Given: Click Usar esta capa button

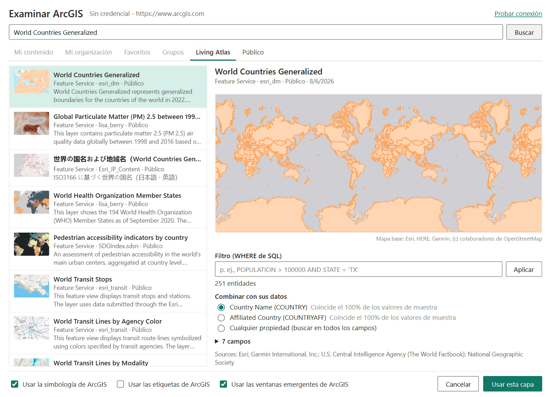Looking at the screenshot, I should pyautogui.click(x=512, y=384).
